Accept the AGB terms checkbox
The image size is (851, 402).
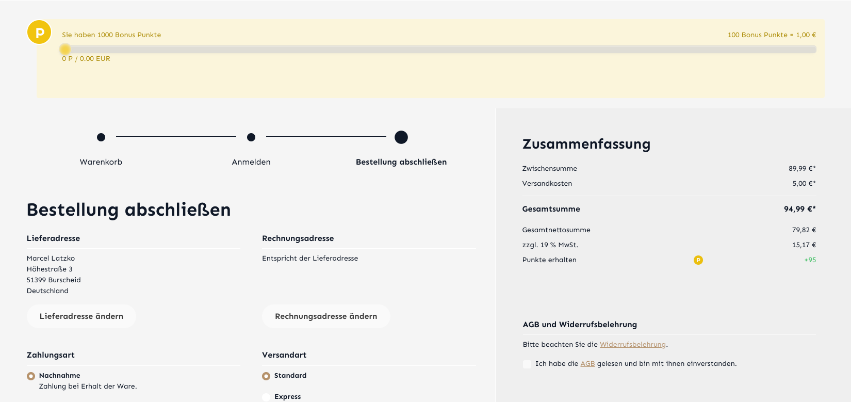point(527,364)
